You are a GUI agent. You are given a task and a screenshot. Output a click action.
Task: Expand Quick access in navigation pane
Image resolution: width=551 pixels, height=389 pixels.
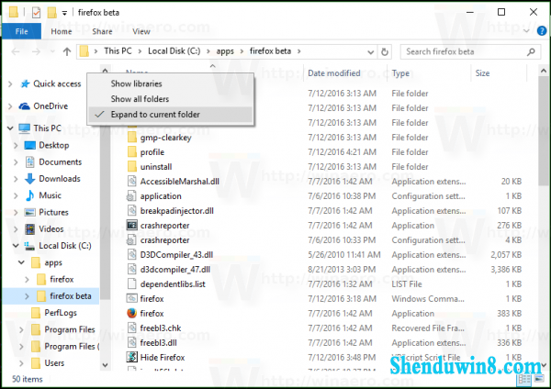tap(10, 83)
